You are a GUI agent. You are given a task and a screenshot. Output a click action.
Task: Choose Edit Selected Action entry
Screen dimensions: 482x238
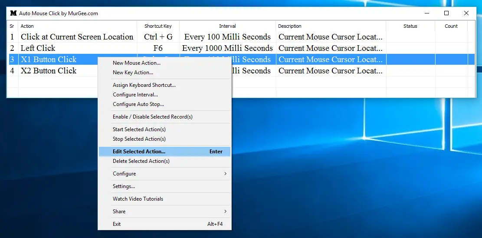139,152
